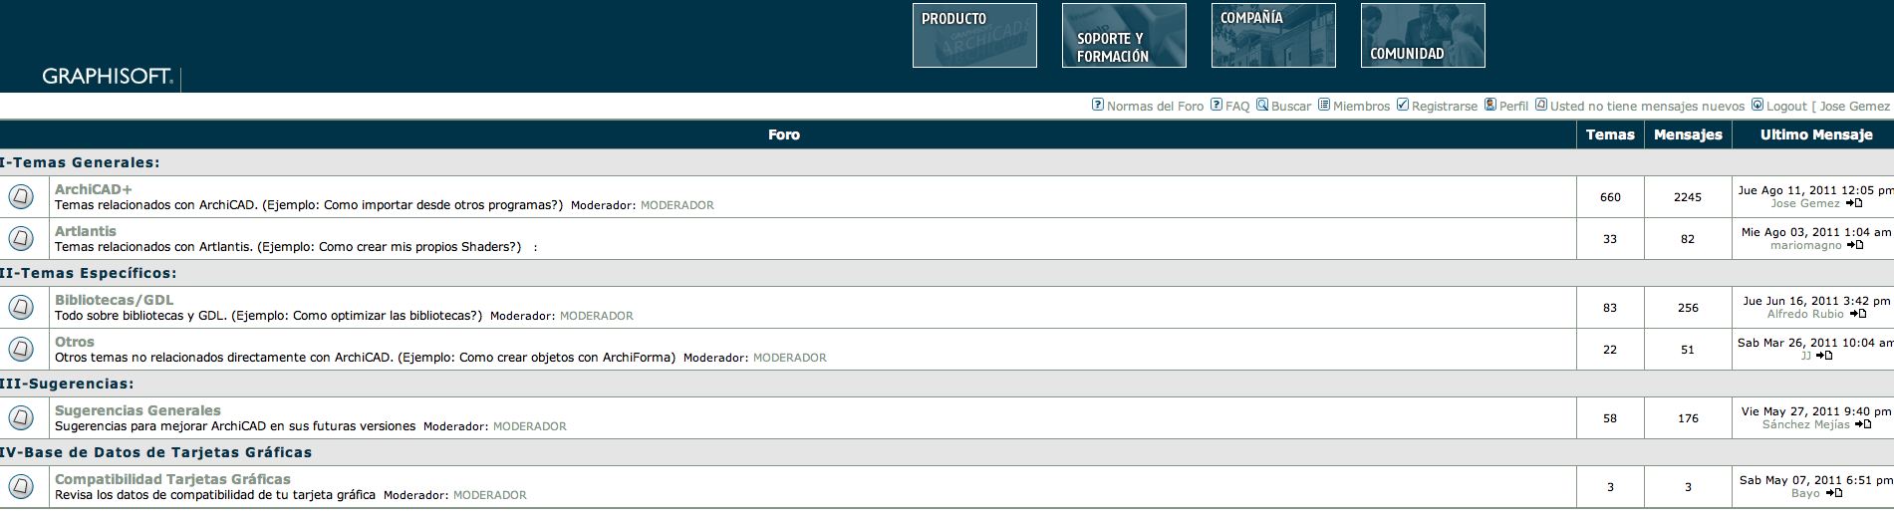Open the Miembros list link

1360,106
